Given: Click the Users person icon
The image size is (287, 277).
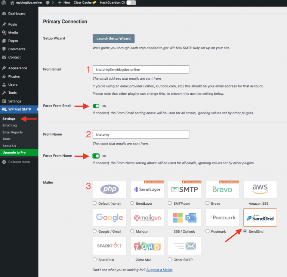Looking at the screenshot, I should click(x=4, y=85).
